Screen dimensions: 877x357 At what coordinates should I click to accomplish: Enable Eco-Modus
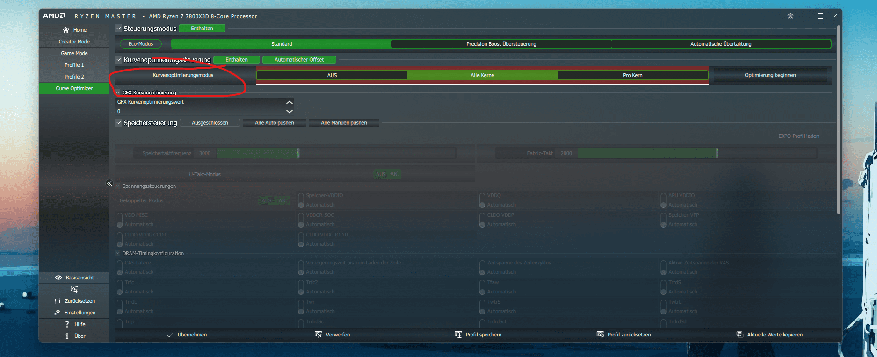141,44
